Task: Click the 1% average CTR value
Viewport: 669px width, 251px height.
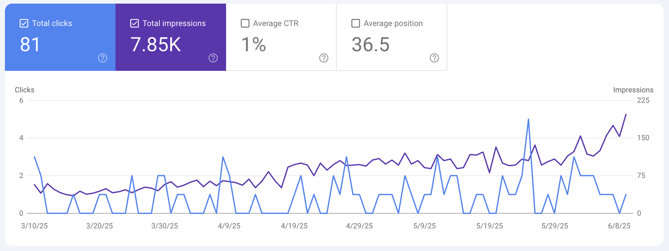Action: (253, 45)
